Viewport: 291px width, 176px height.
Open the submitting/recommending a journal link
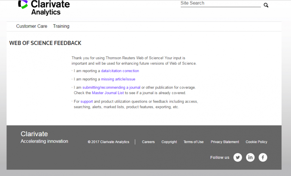[x=111, y=87]
